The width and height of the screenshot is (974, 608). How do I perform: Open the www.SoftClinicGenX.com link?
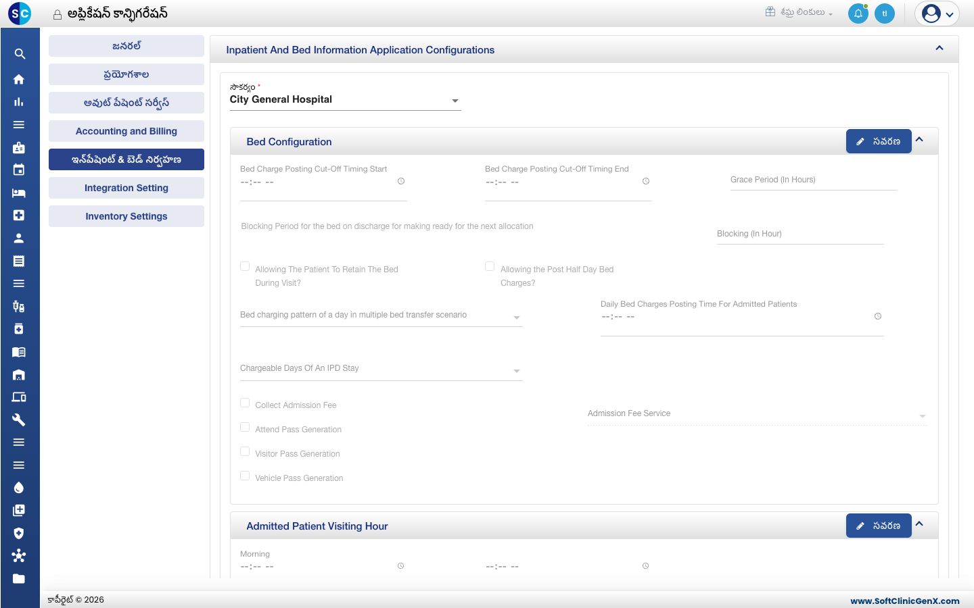[905, 601]
